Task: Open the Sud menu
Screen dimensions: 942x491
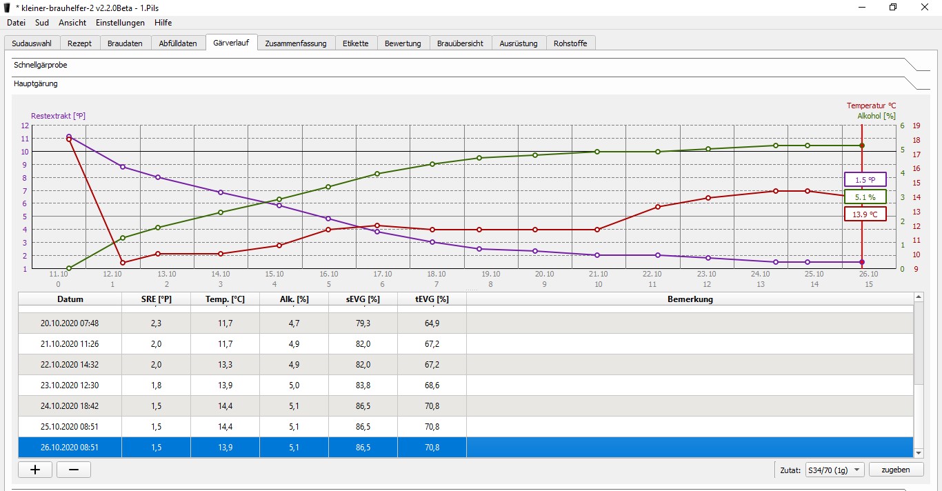Action: point(42,22)
